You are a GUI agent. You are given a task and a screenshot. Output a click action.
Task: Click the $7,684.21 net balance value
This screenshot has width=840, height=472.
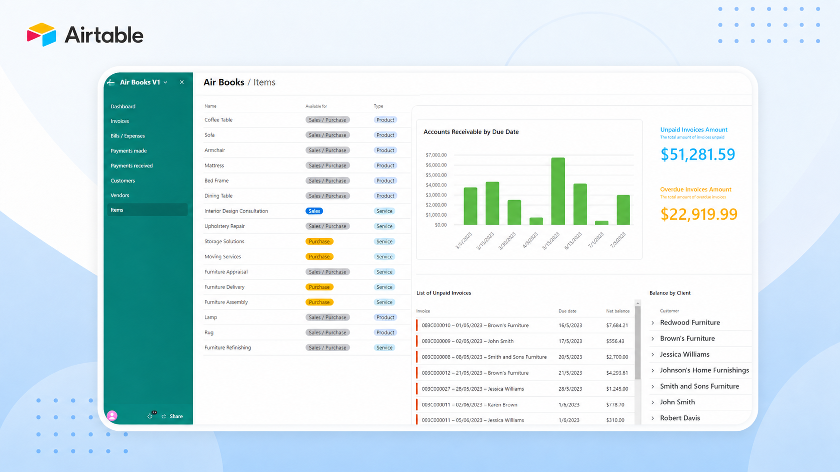pos(617,326)
